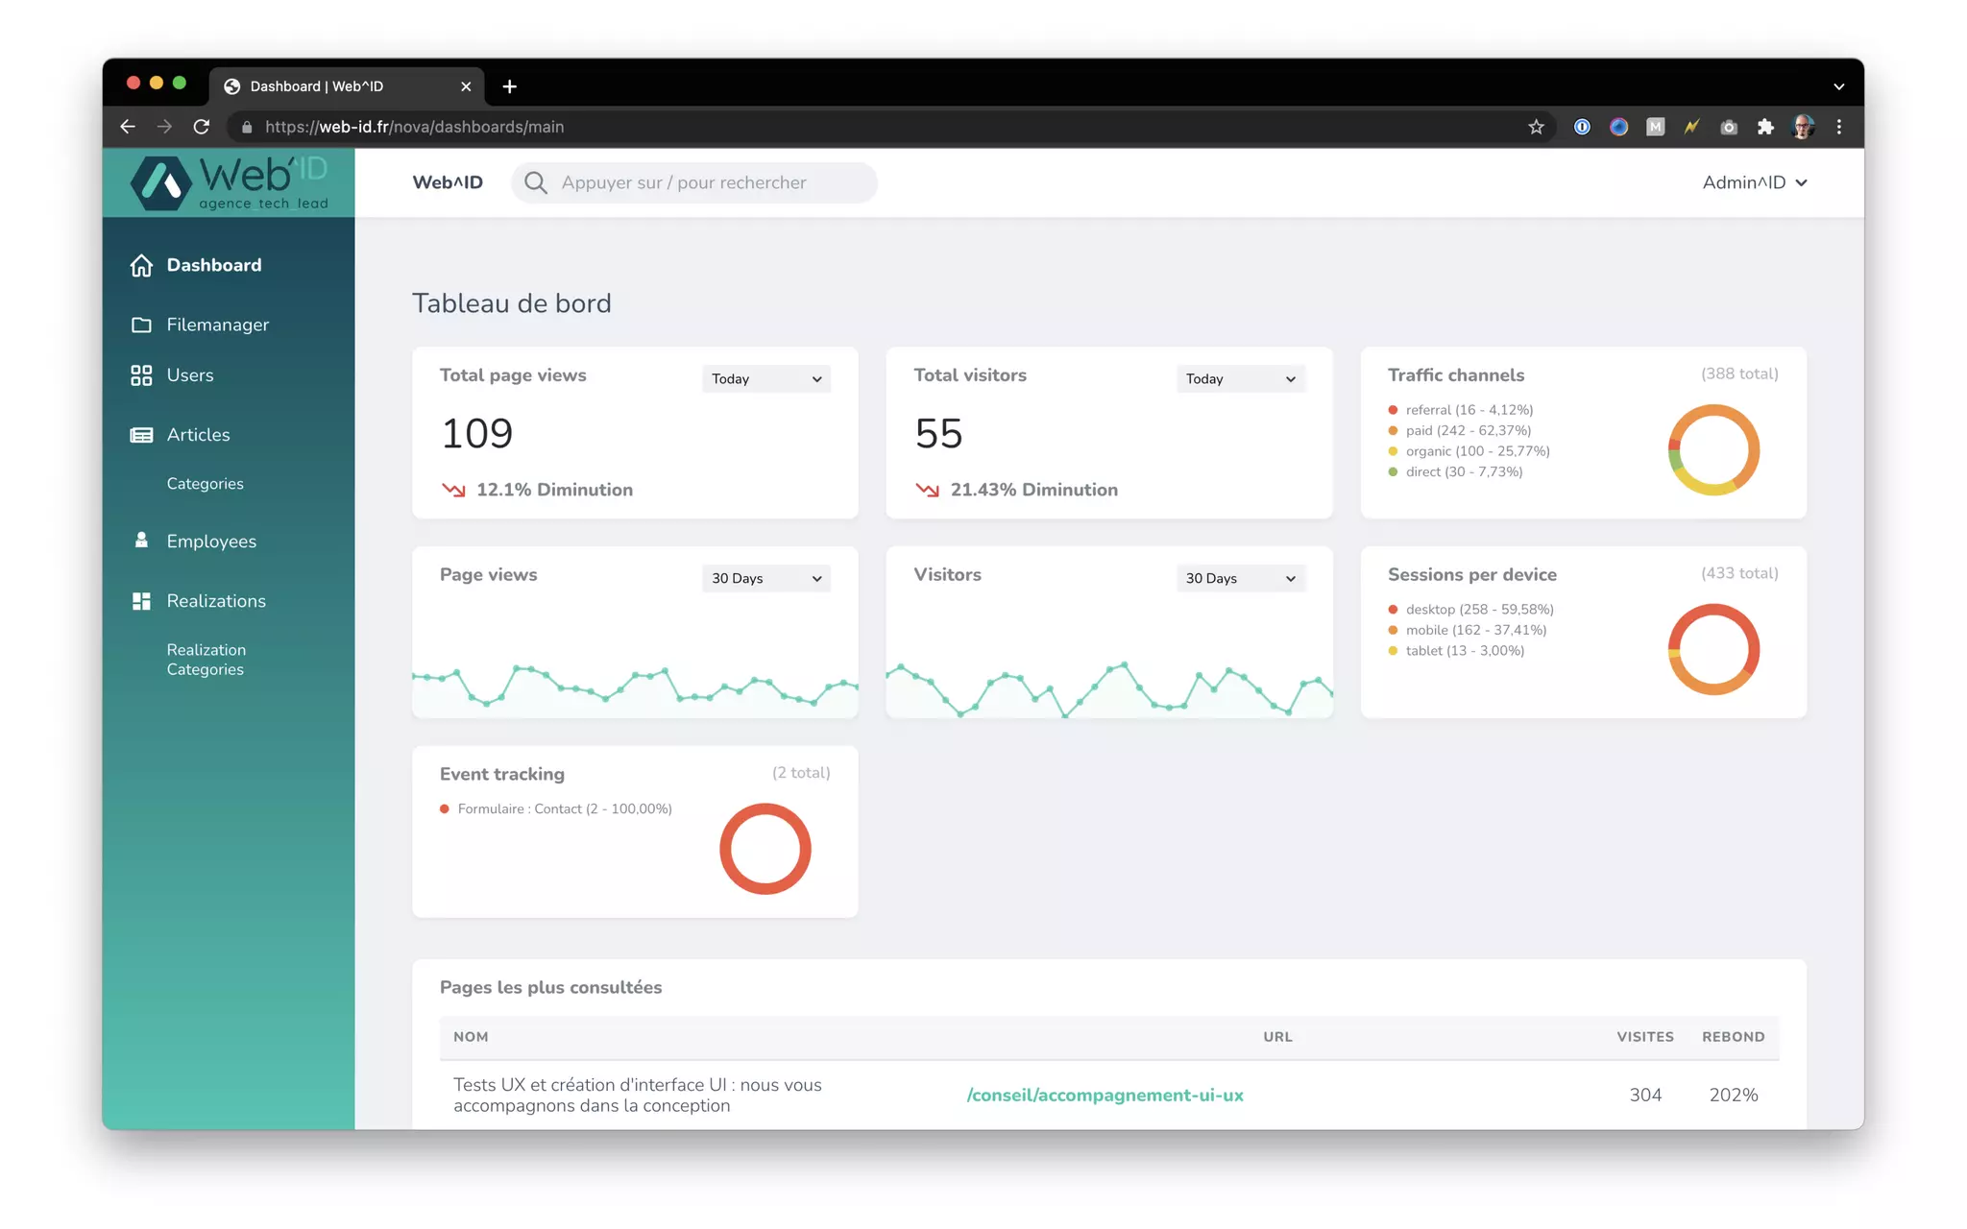Click the Users grid icon
Screen dimensions: 1967x1229
141,375
